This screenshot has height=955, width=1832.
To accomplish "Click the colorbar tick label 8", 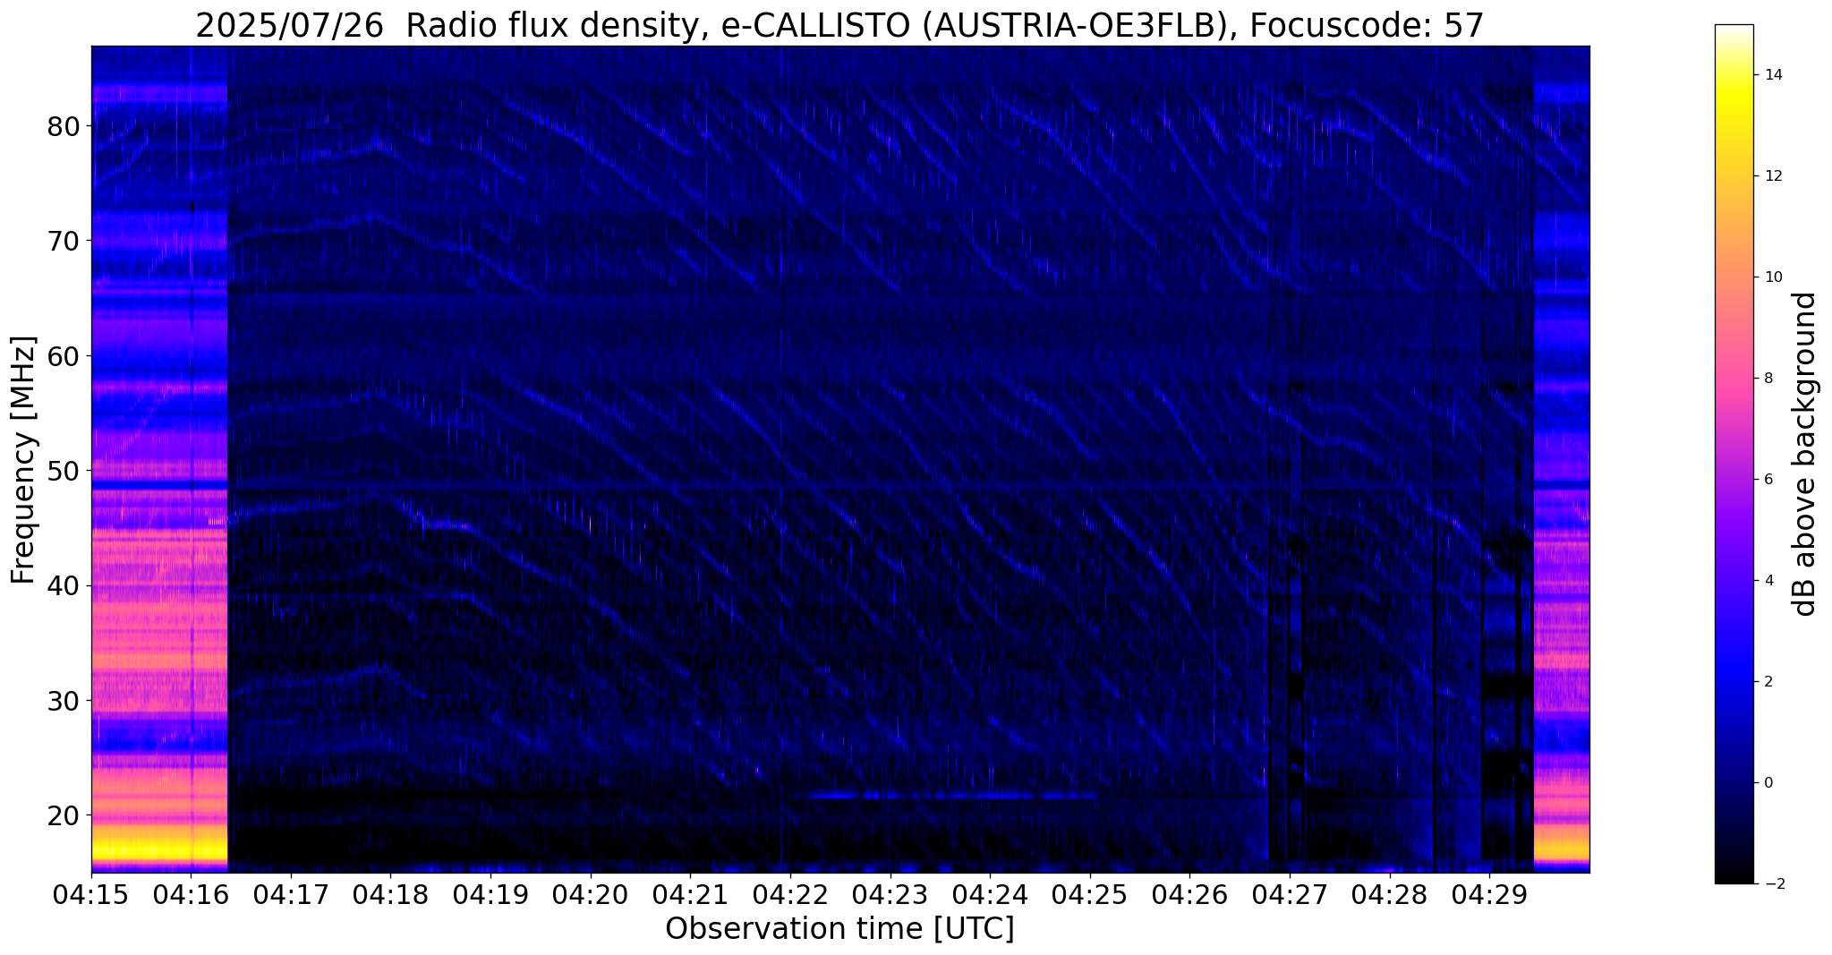I will (x=1768, y=378).
